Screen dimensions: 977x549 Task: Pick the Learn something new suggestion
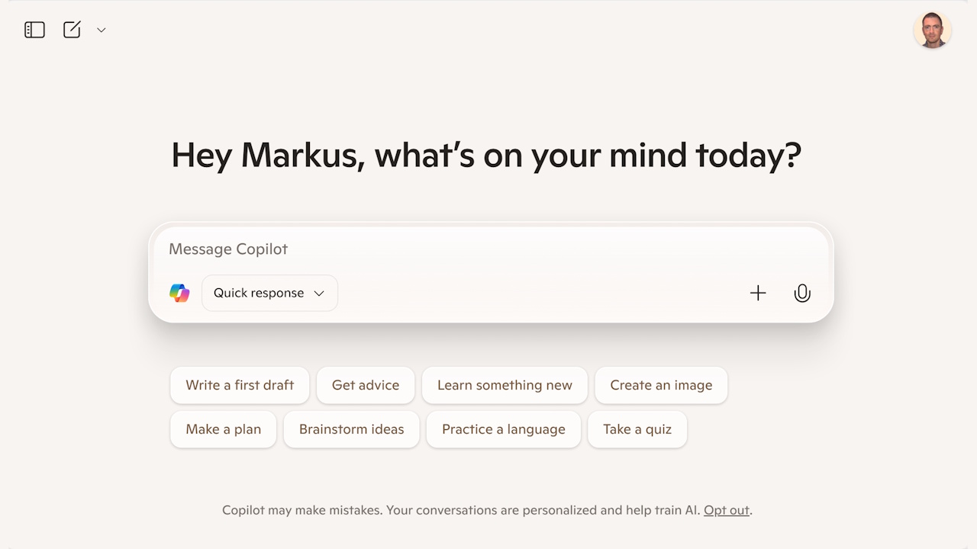505,385
